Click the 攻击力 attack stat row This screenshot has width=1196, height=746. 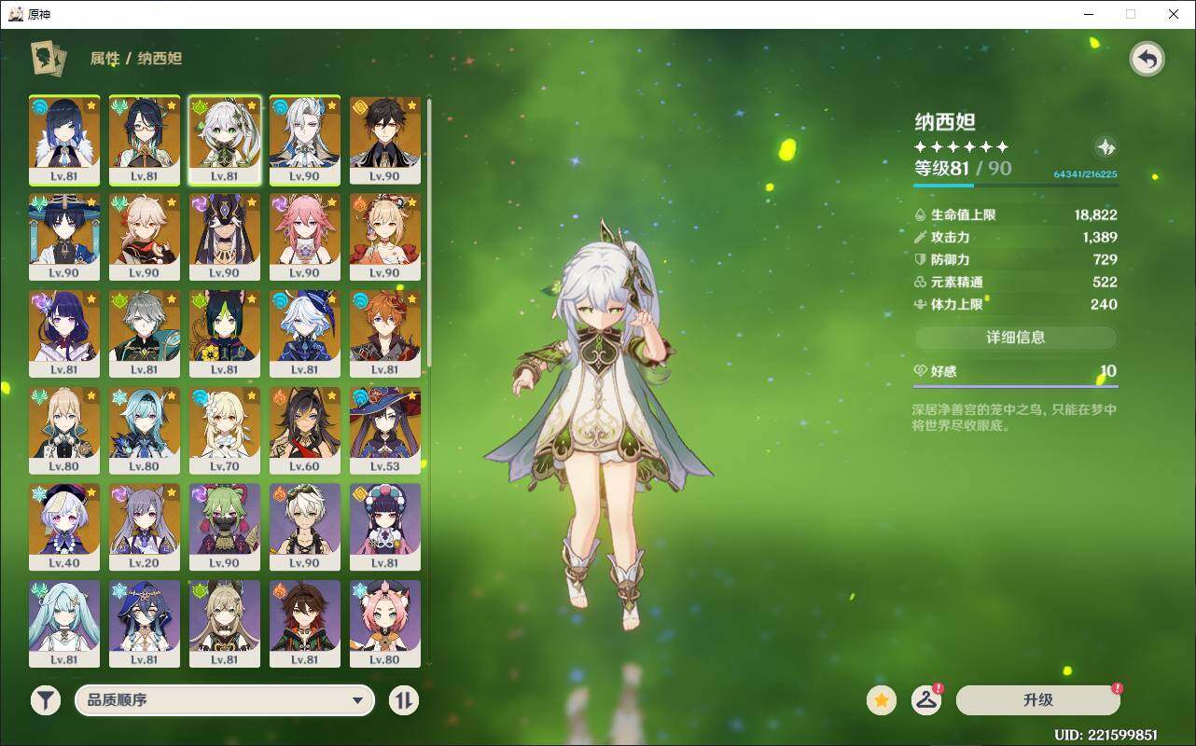pos(1015,237)
